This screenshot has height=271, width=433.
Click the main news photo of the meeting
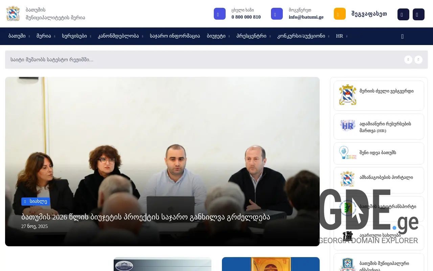click(x=162, y=142)
